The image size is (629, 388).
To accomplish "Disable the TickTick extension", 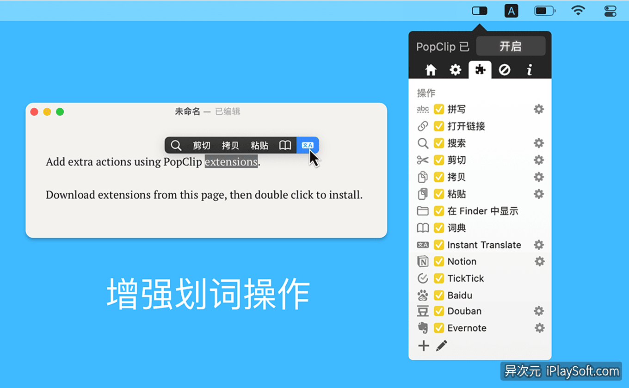I will [x=438, y=278].
